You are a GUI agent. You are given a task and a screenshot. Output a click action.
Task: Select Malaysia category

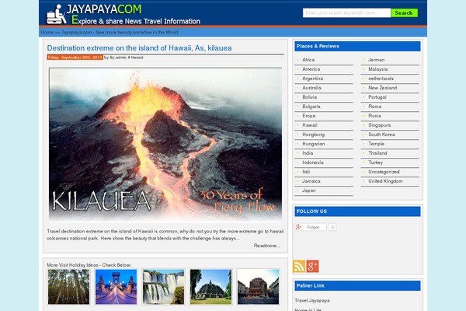377,69
